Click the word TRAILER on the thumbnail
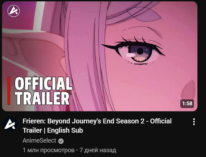Image resolution: width=206 pixels, height=157 pixels. [42, 98]
